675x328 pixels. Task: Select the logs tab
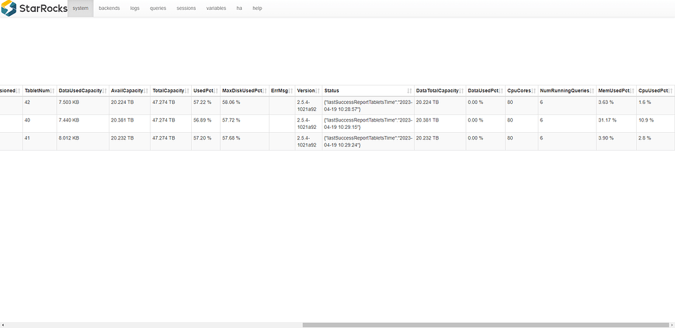(135, 9)
